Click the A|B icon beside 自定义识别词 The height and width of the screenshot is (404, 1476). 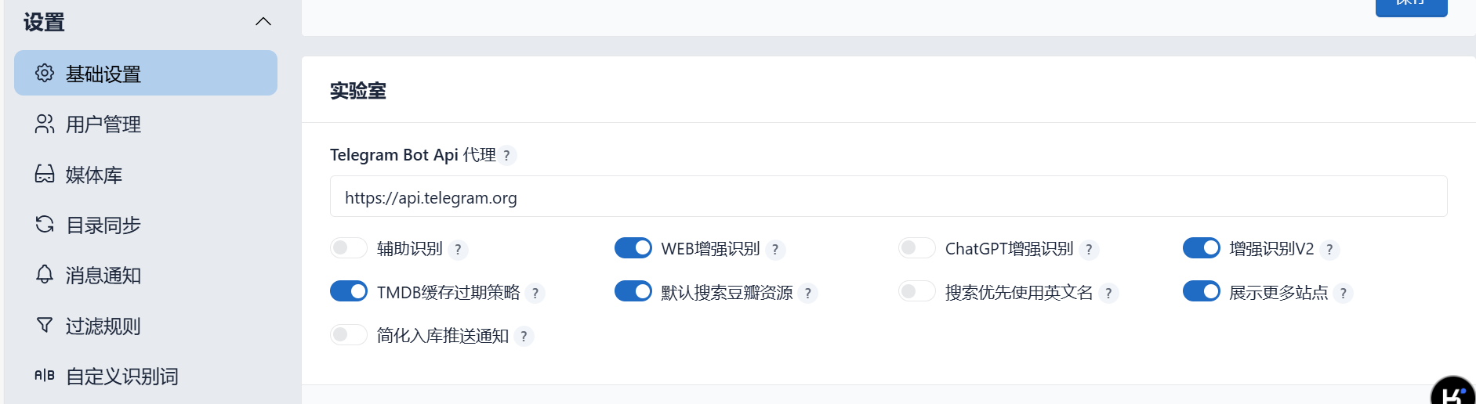(x=45, y=376)
